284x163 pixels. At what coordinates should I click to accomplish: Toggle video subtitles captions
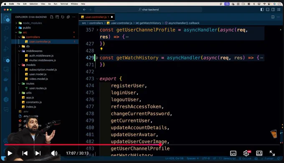point(233,153)
